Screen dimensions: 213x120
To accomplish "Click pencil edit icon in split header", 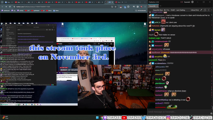I will pyautogui.click(x=201, y=10).
